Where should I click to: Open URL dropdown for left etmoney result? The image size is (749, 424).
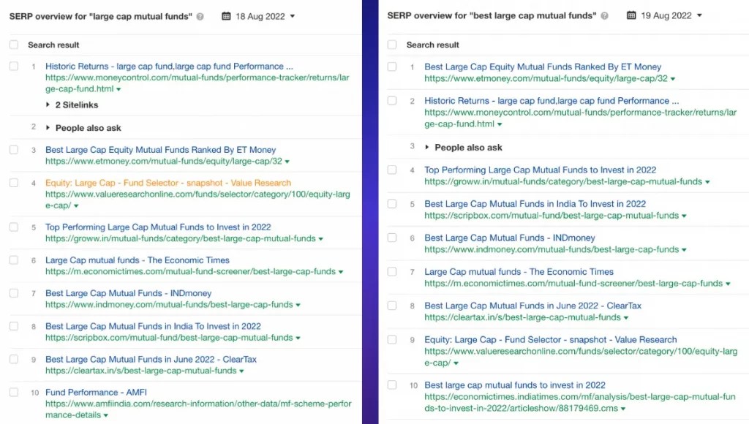click(287, 162)
